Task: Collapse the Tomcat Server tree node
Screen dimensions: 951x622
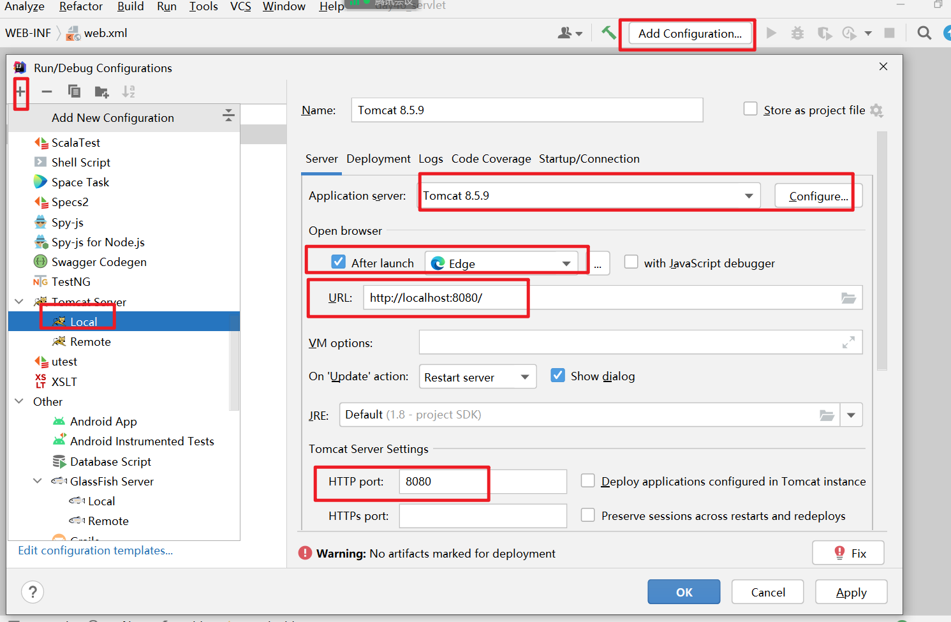Action: (x=18, y=301)
